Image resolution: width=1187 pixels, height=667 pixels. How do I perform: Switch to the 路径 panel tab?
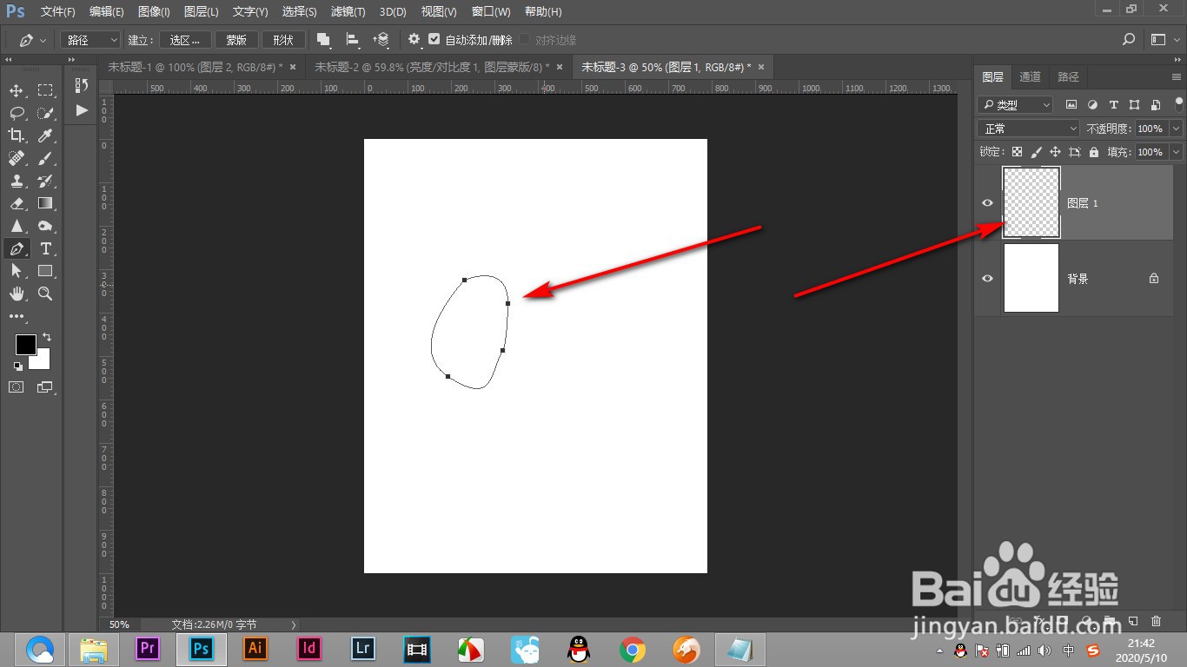pyautogui.click(x=1069, y=76)
